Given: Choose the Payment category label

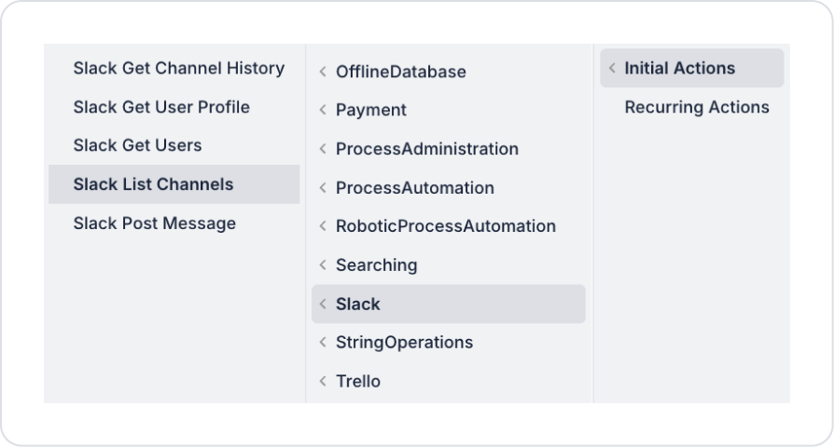Looking at the screenshot, I should click(371, 110).
